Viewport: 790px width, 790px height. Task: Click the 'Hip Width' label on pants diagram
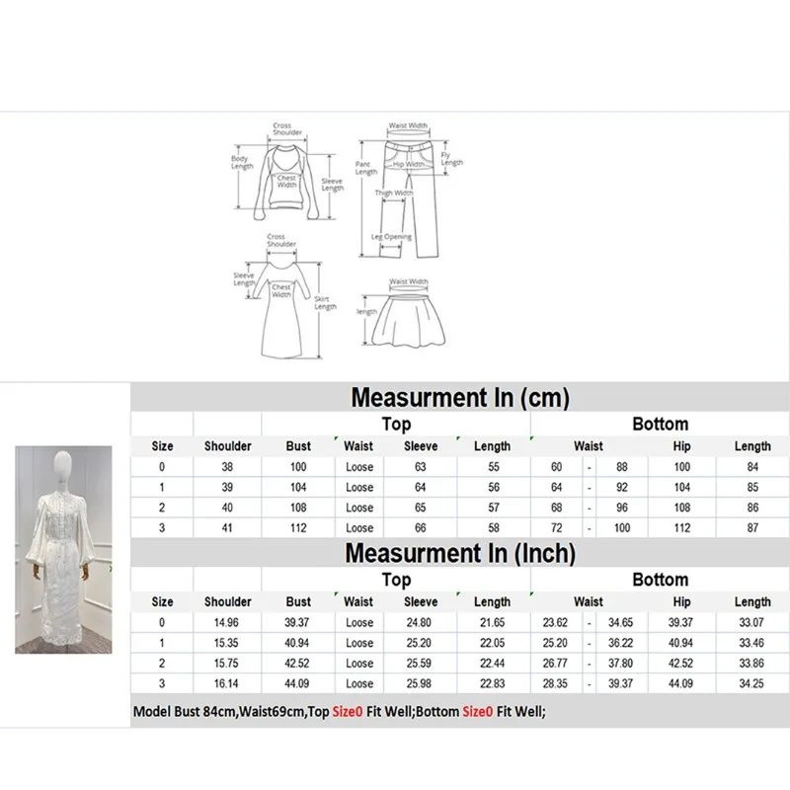click(x=408, y=164)
